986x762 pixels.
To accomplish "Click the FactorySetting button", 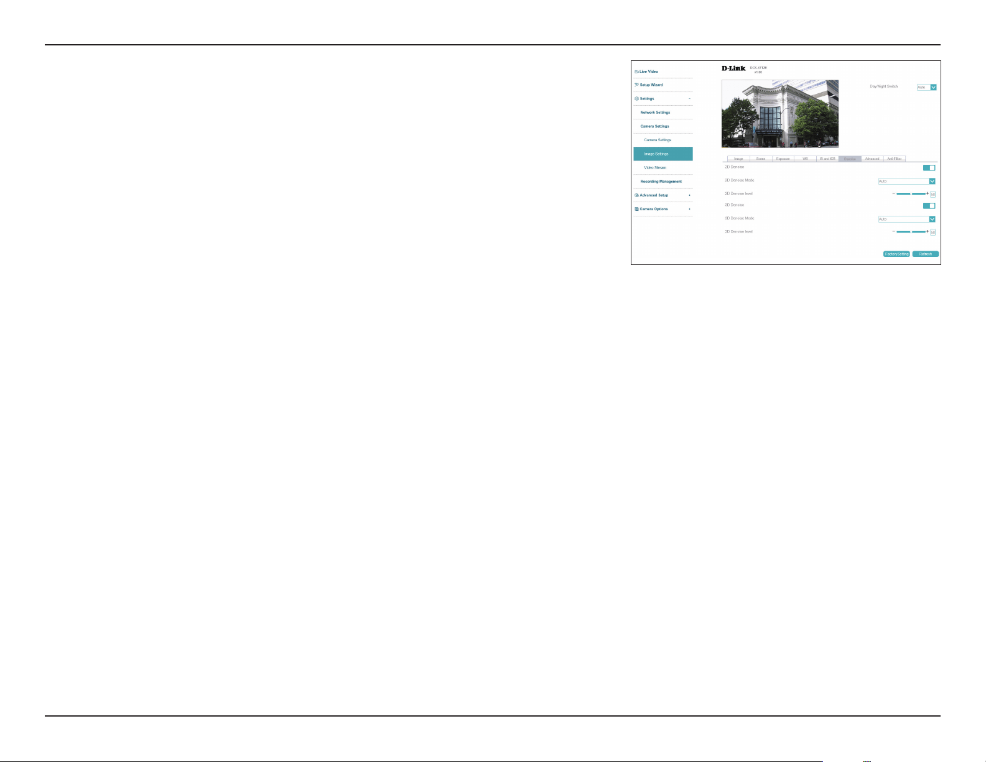I will click(897, 254).
